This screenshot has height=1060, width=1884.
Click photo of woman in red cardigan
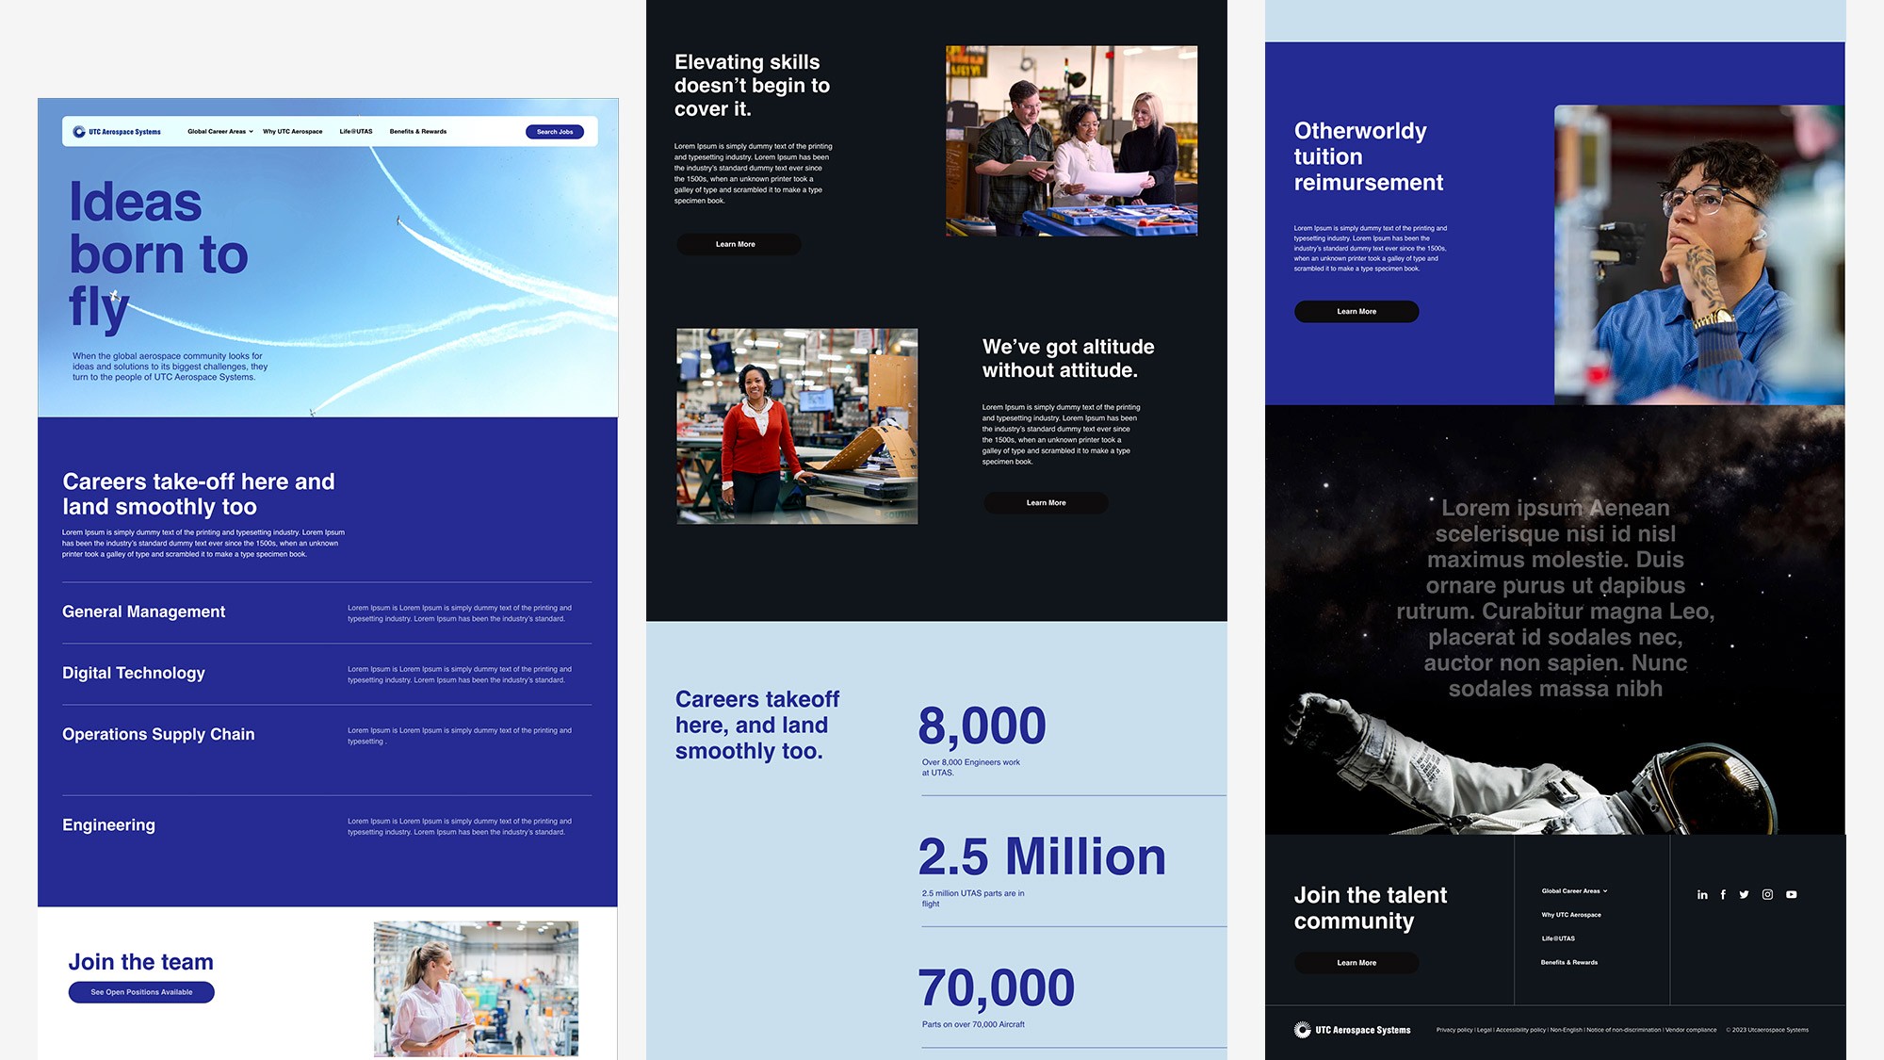pyautogui.click(x=797, y=426)
